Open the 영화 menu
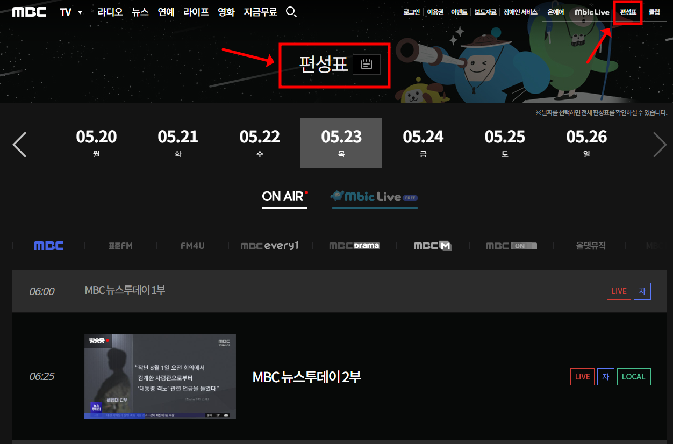Image resolution: width=673 pixels, height=444 pixels. pos(226,12)
